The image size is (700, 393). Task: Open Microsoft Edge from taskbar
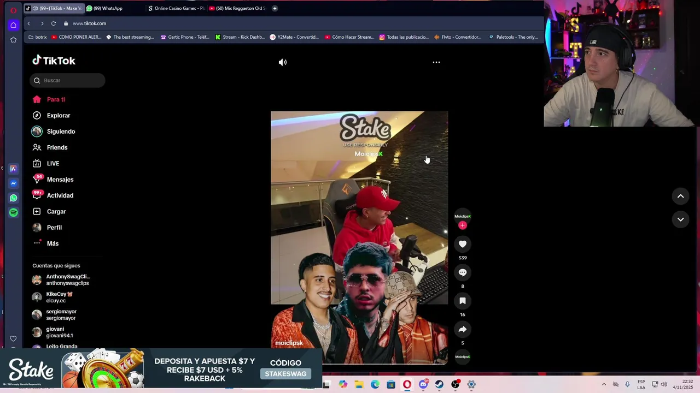(x=375, y=385)
